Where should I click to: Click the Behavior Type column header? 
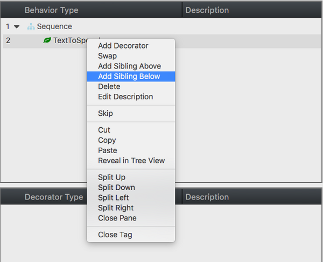(x=51, y=10)
